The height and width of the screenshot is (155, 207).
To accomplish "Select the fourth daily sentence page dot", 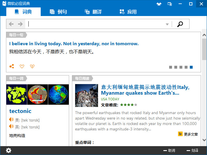I will (186, 67).
